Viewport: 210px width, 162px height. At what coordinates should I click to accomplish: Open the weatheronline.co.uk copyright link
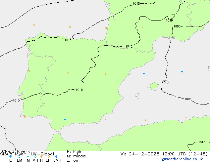coord(182,159)
